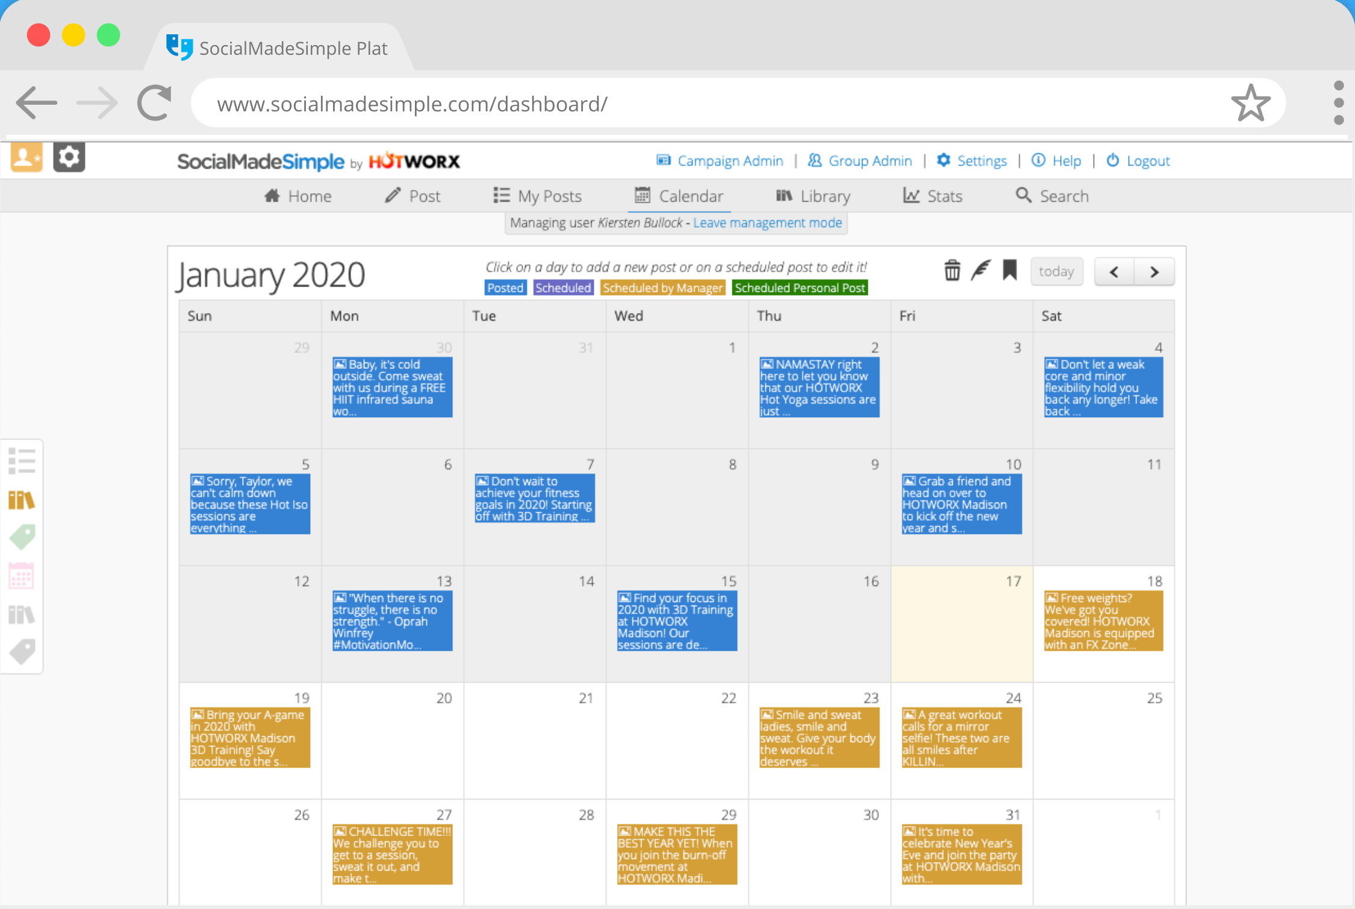
Task: Toggle the Posted status filter label
Action: click(x=505, y=288)
